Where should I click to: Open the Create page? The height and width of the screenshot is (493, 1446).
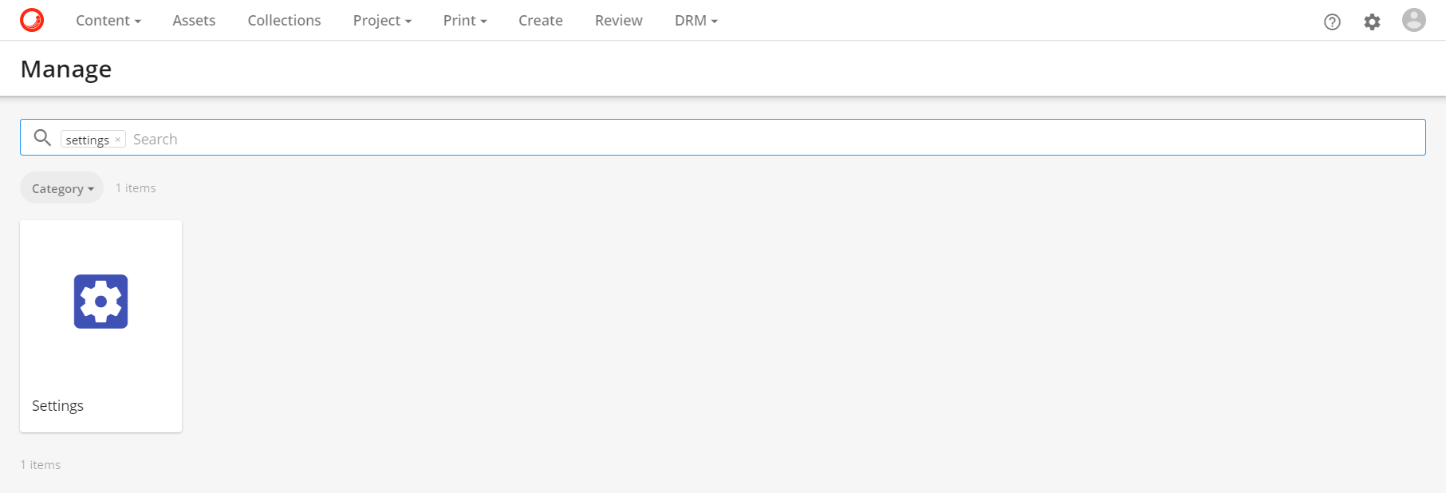[540, 21]
